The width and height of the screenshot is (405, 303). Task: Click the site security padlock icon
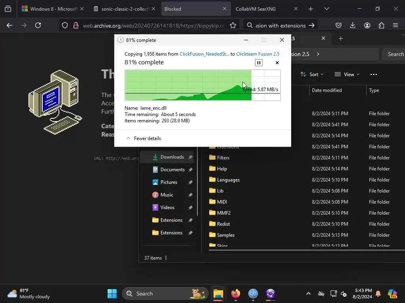(76, 25)
